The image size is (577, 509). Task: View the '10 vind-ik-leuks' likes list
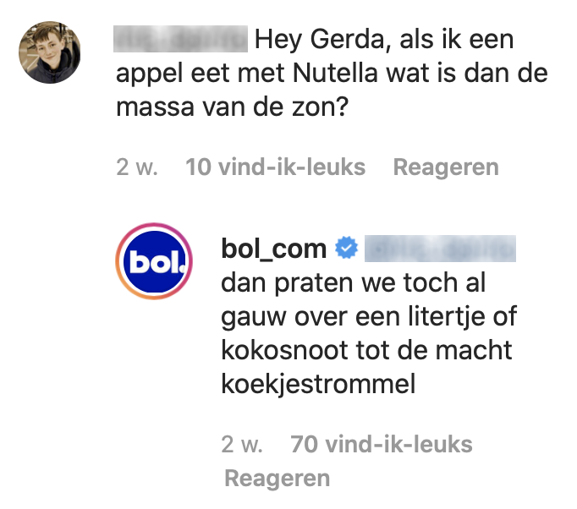[x=275, y=167]
